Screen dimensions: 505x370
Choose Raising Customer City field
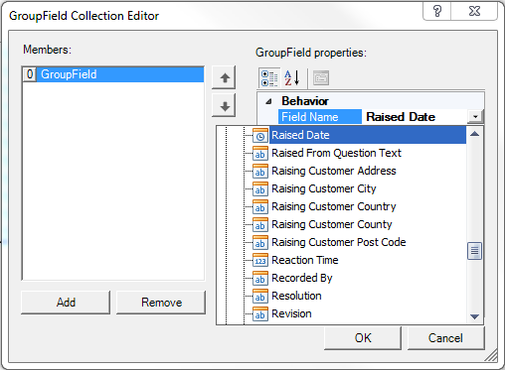coord(324,188)
